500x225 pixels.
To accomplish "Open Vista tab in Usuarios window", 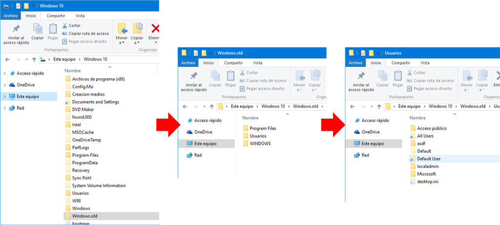I will point(425,63).
